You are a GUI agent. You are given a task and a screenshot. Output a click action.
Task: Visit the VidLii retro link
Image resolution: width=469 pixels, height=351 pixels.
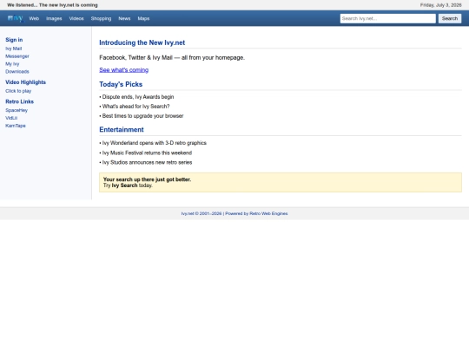[x=11, y=118]
